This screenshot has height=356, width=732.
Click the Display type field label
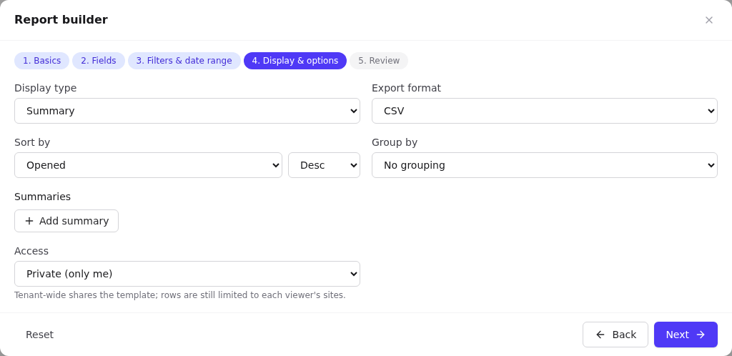pos(45,88)
